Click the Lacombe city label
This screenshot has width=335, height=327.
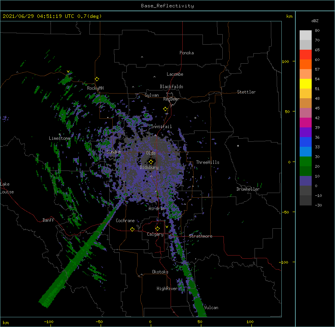click(175, 74)
